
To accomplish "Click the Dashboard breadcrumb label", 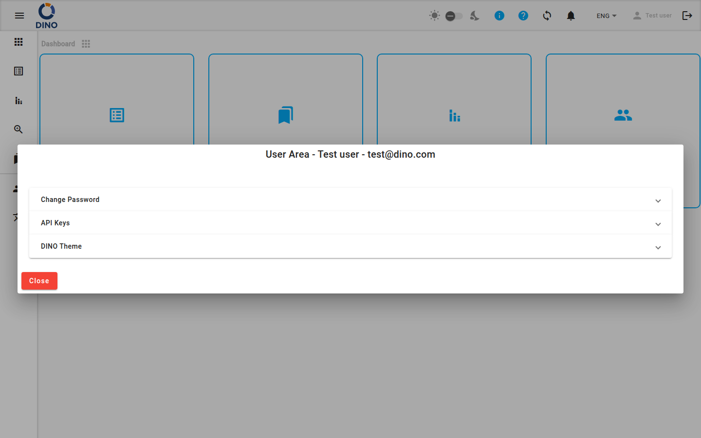I will click(x=58, y=44).
